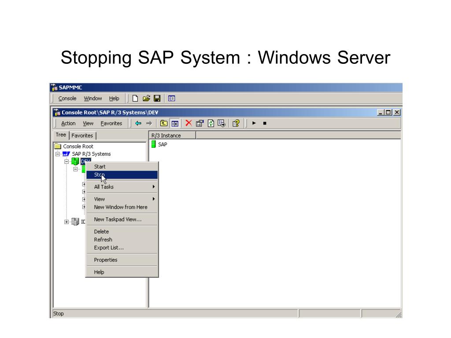The image size is (451, 338).
Task: Click the Refresh toolbar icon
Action: tap(211, 123)
